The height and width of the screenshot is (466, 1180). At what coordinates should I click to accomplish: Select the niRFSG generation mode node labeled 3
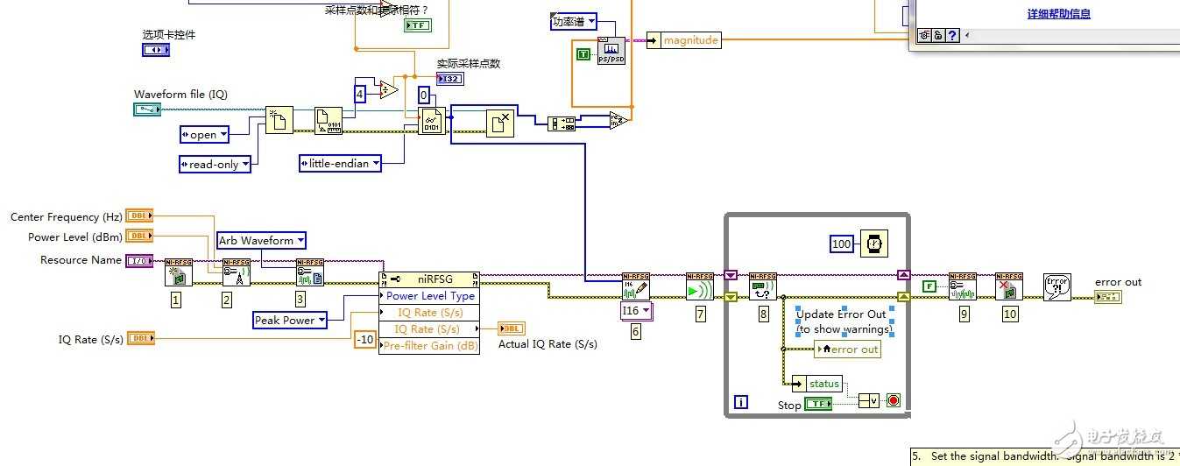tap(310, 272)
